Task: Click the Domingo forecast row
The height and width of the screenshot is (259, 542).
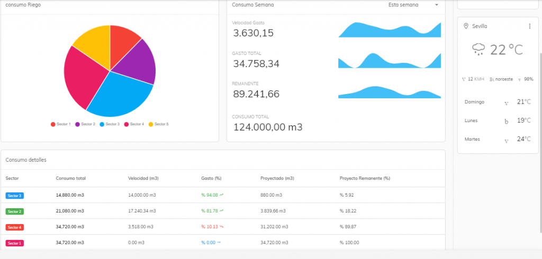Action: coord(498,102)
